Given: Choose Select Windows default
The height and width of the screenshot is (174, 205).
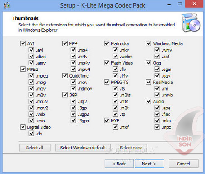Looking at the screenshot, I should (x=83, y=148).
